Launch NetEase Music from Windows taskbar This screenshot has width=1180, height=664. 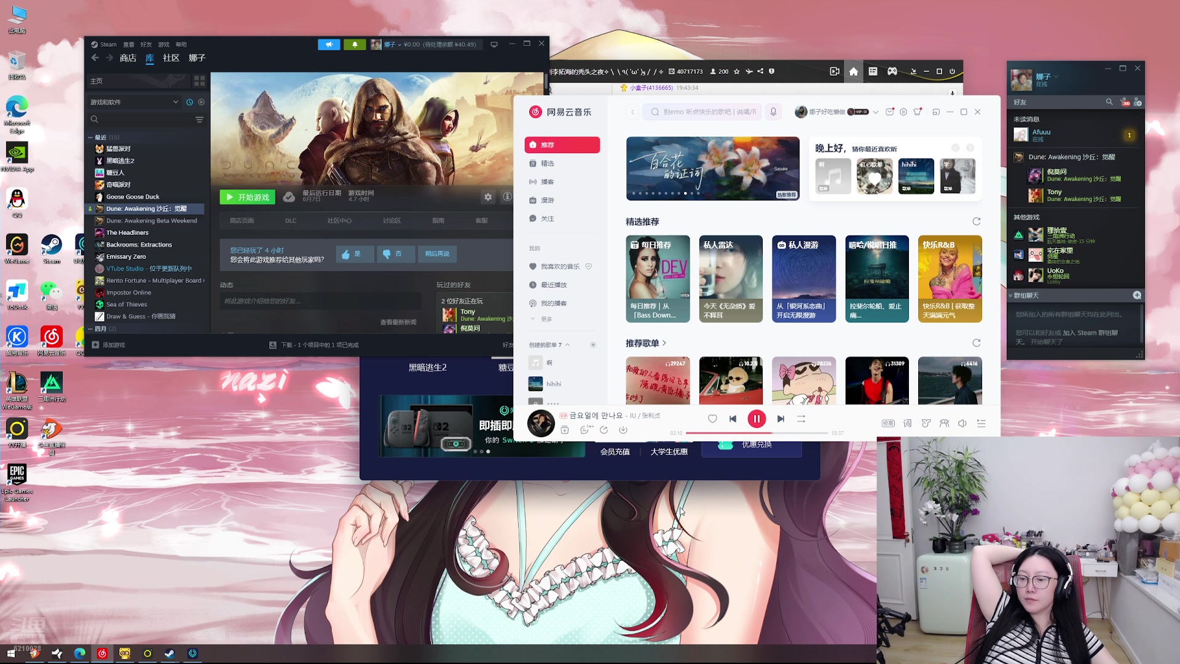point(102,653)
